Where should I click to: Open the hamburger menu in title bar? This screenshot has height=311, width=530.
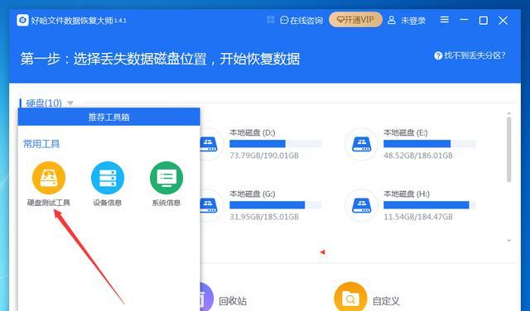tap(445, 20)
